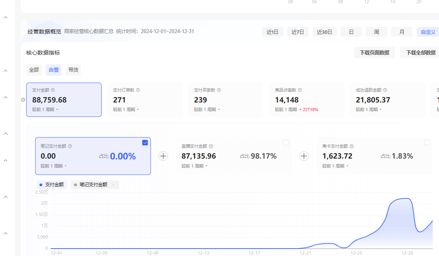Click the 12-25 x-axis label
The image size is (439, 256).
coord(357,253)
